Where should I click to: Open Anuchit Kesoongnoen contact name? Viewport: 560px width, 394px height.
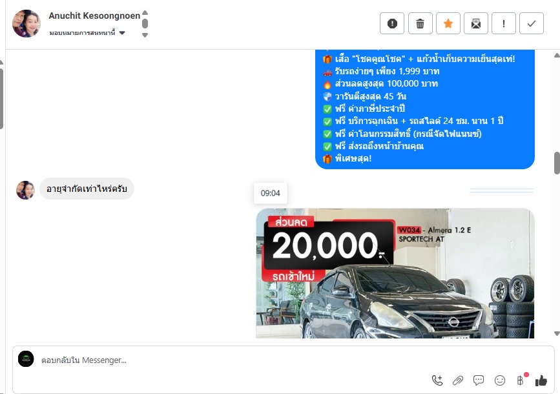(x=94, y=16)
